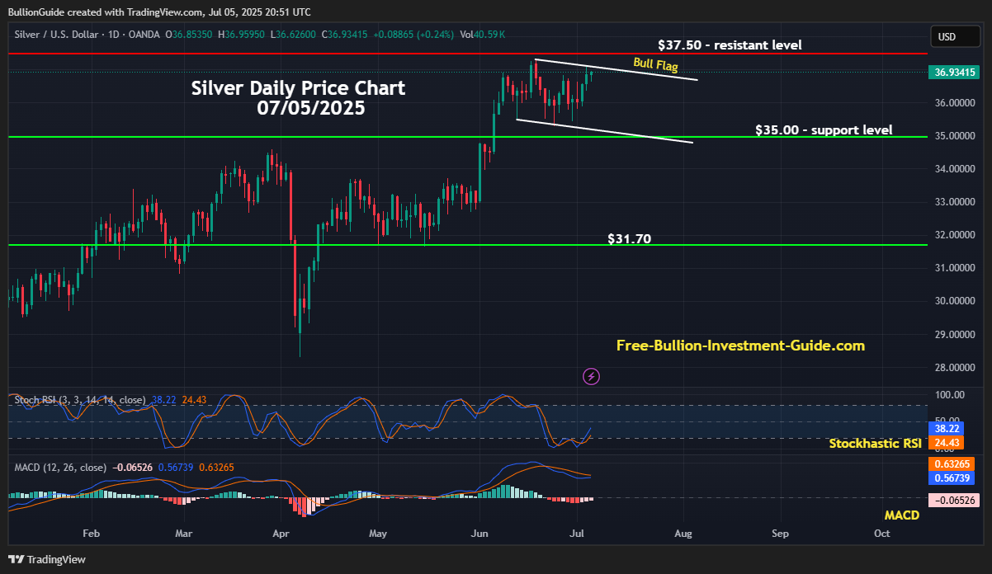Click the 100.00 label on Stoch RSI axis
The image size is (992, 574).
[x=948, y=395]
